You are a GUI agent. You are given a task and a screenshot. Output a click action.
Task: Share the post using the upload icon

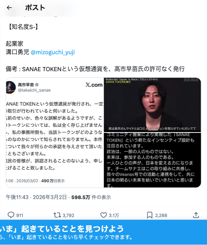[196, 215]
